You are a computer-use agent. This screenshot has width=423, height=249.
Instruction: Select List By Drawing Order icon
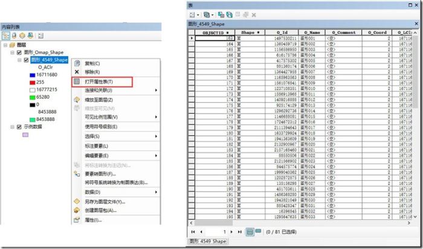click(6, 36)
